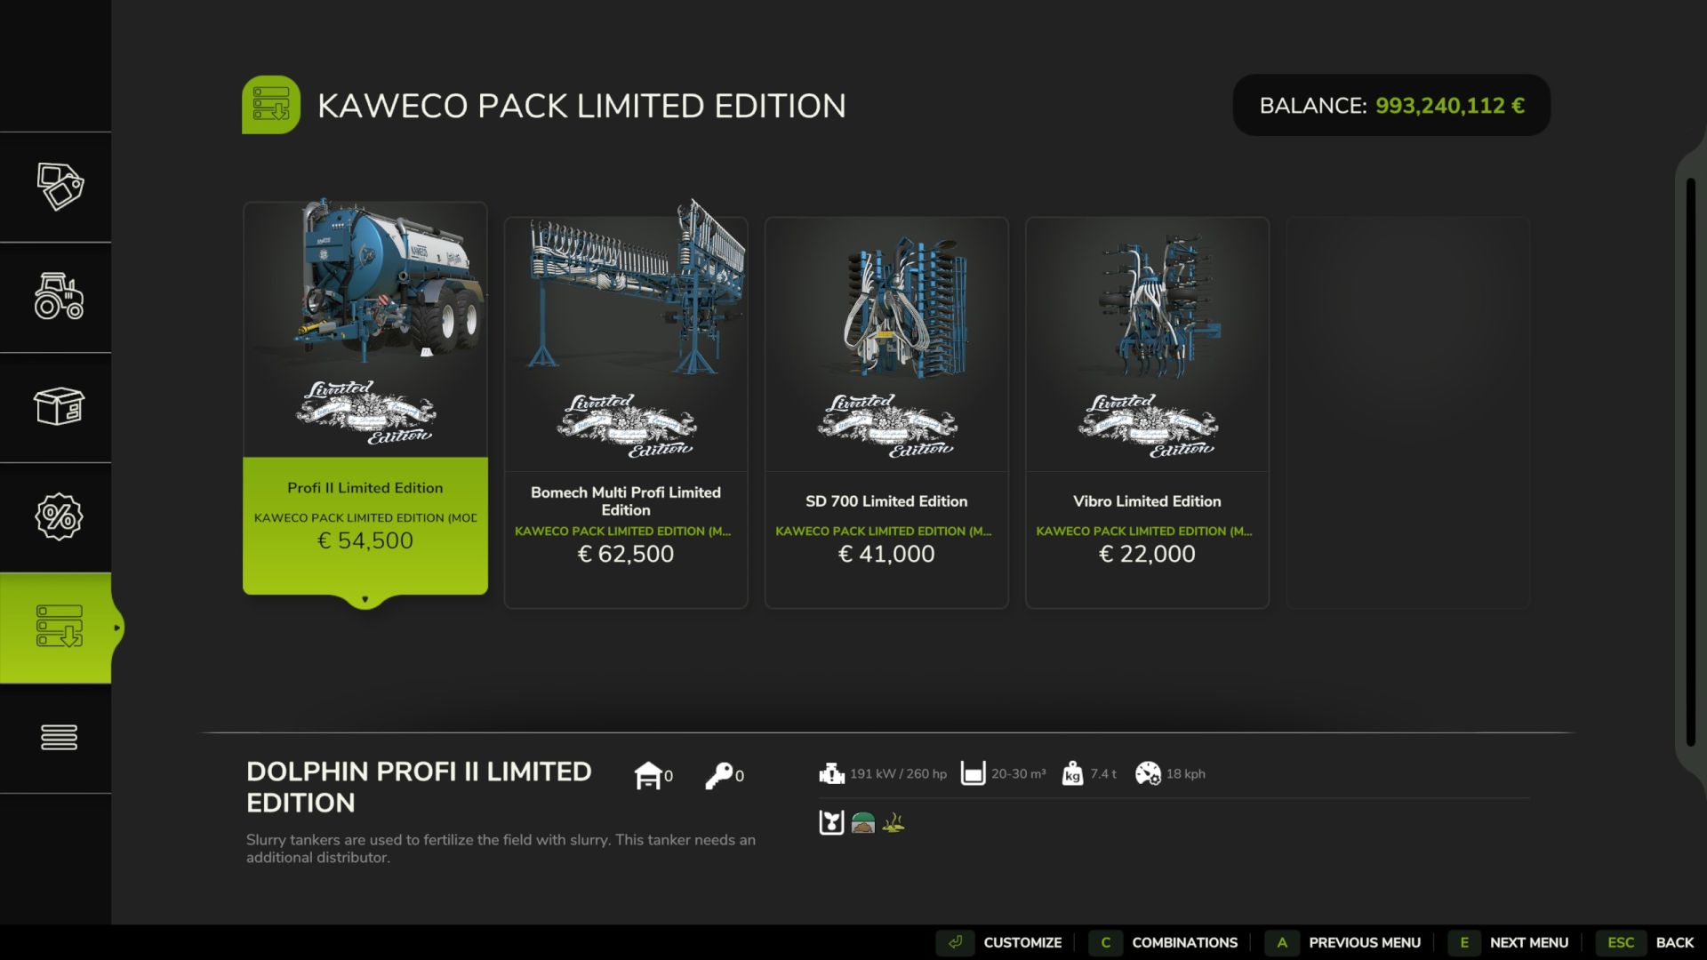
Task: Click the Customize button
Action: pyautogui.click(x=1001, y=942)
